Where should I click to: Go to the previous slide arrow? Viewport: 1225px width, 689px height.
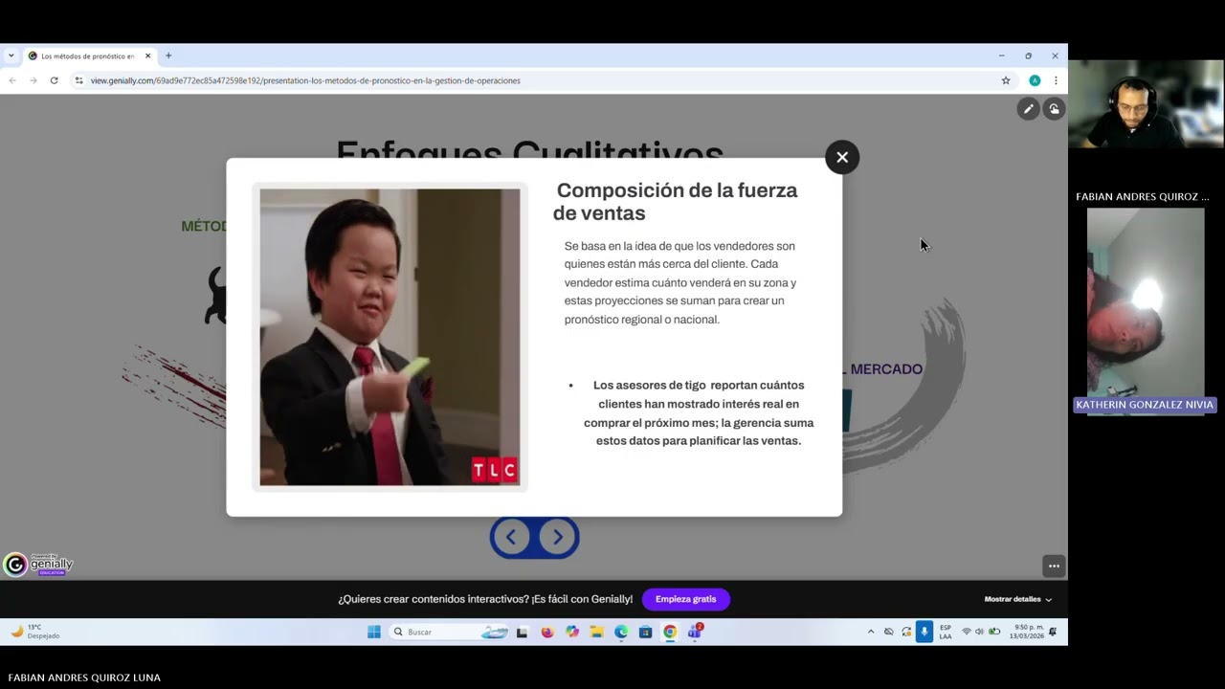(x=511, y=537)
